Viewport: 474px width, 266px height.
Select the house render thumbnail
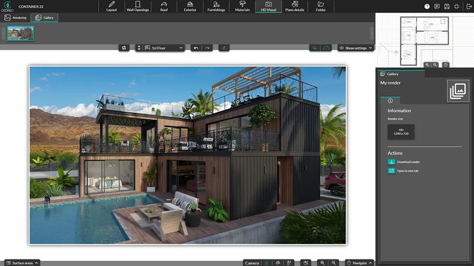pos(21,33)
